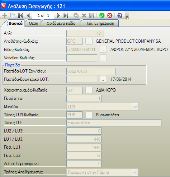Click the Τύπος LU field Ευρωπαλέτα

point(114,123)
